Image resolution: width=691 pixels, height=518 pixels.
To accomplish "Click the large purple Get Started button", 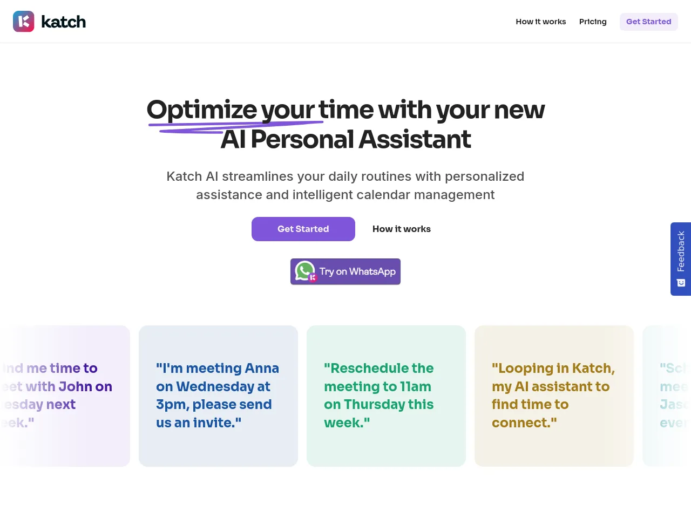I will (x=303, y=229).
